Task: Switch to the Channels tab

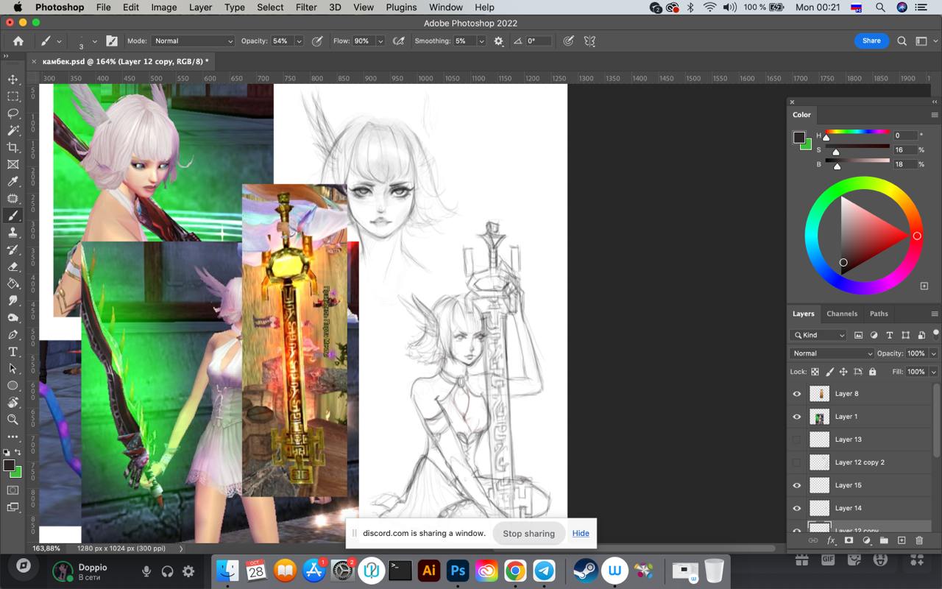Action: 841,314
